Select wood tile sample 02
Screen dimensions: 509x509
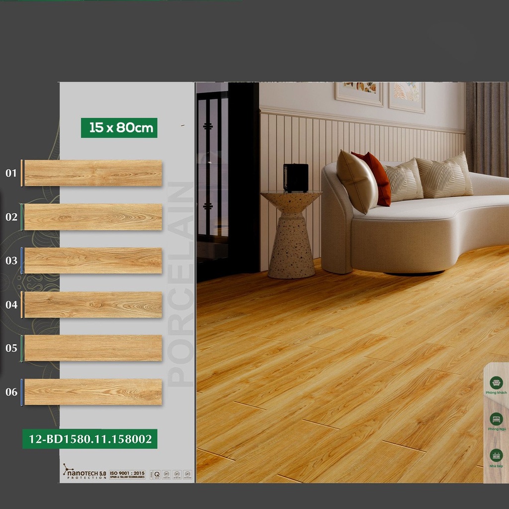point(93,217)
